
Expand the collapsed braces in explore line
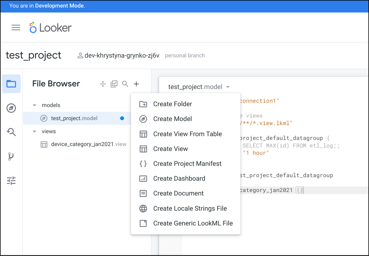click(x=299, y=190)
